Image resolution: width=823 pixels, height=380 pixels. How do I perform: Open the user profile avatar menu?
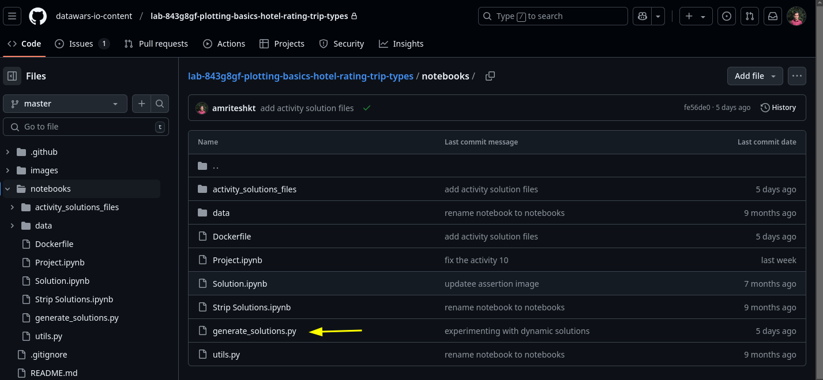(796, 16)
